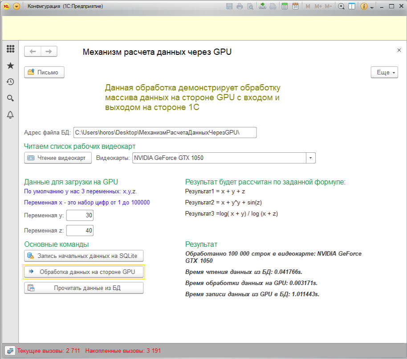Viewport: 407px width, 359px height.
Task: Open the calendar icon
Action: click(x=295, y=6)
